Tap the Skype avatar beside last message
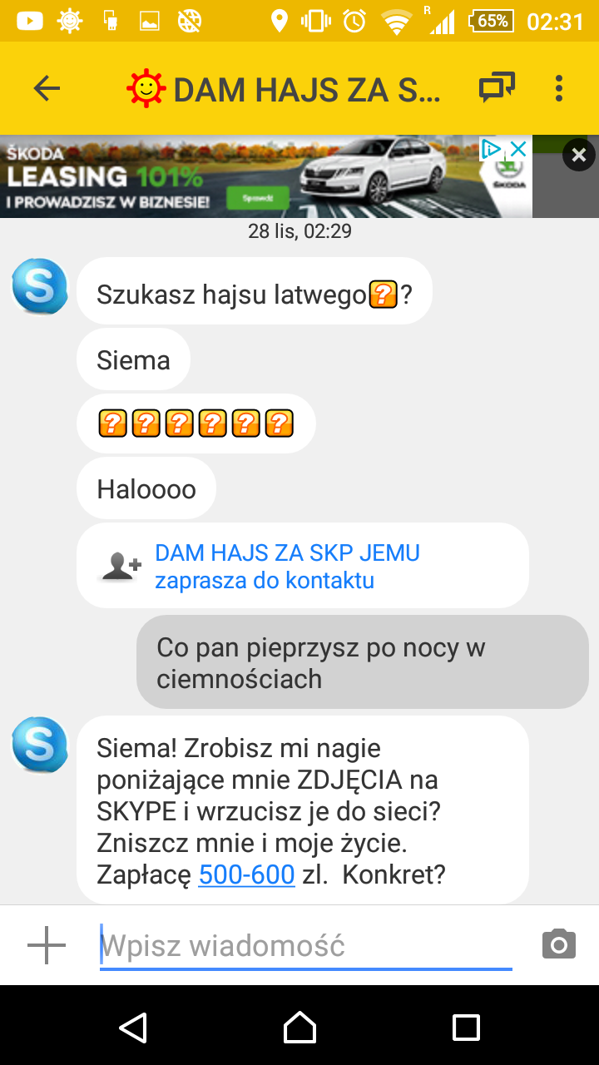The image size is (599, 1065). [40, 745]
